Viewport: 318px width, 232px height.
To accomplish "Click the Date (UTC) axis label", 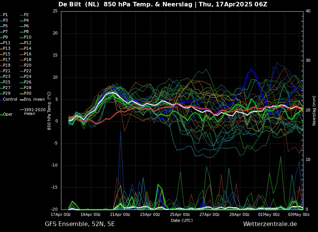I will pyautogui.click(x=182, y=220).
